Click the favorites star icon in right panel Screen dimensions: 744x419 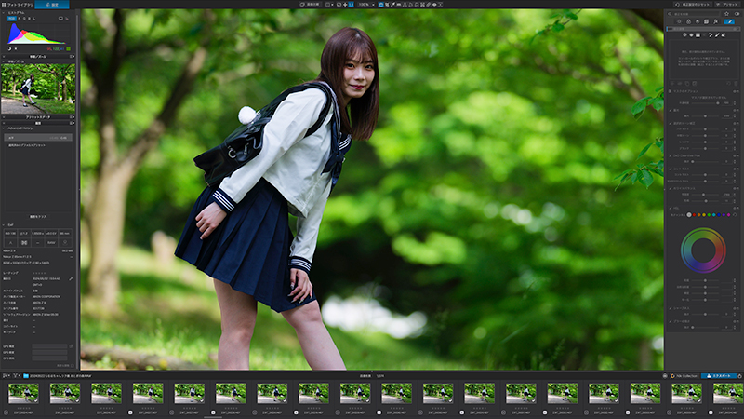[x=726, y=14]
